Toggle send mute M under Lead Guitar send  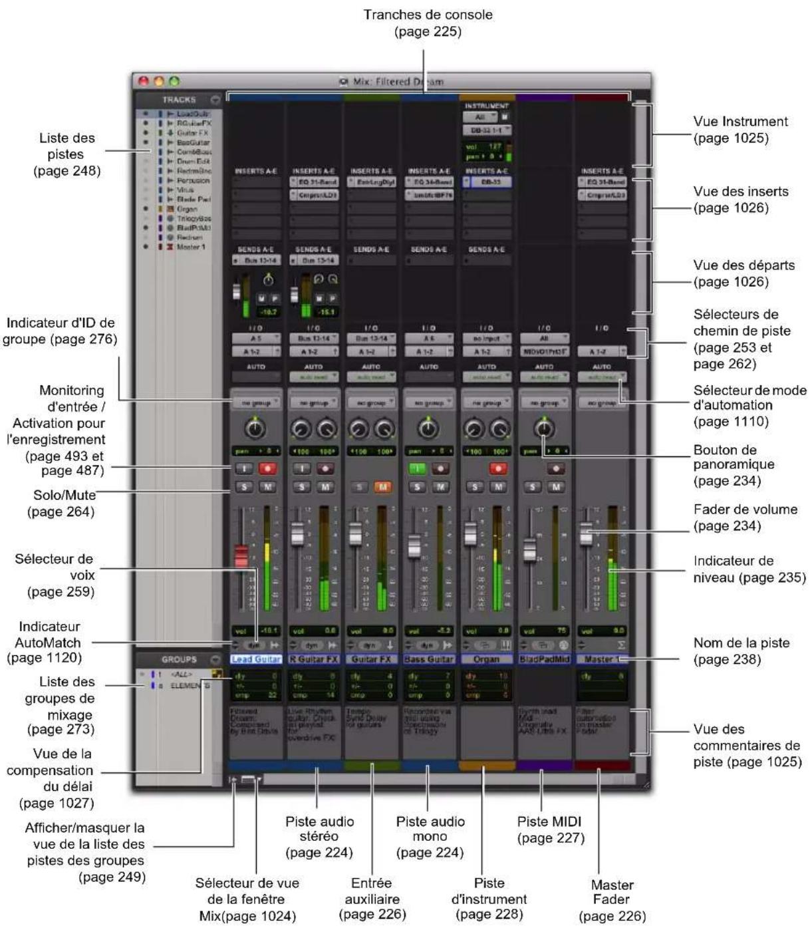click(x=263, y=299)
